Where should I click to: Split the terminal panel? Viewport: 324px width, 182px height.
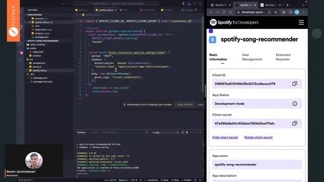182,132
